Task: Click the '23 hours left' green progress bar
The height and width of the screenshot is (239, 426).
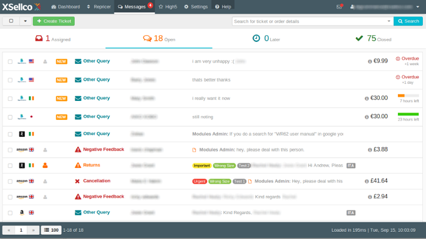Action: tap(408, 114)
